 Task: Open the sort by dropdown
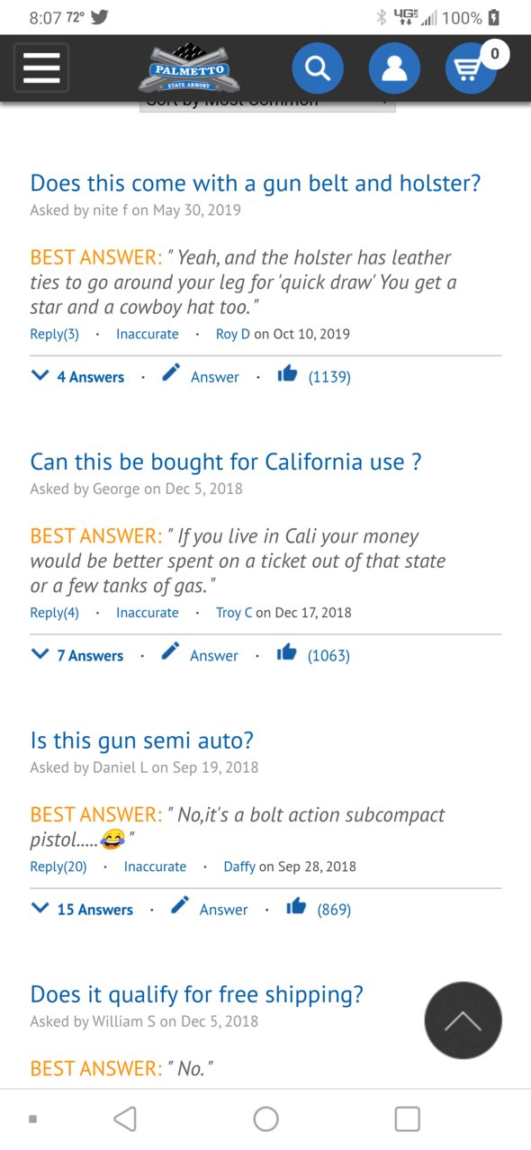pos(268,103)
